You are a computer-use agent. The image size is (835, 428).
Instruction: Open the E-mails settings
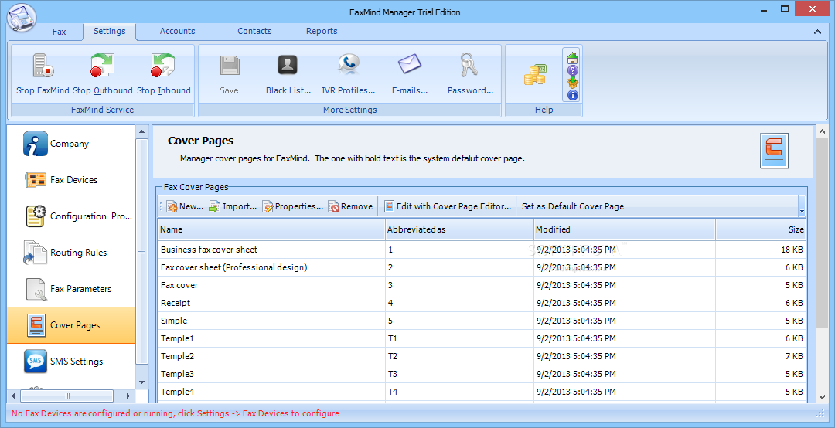[x=410, y=74]
